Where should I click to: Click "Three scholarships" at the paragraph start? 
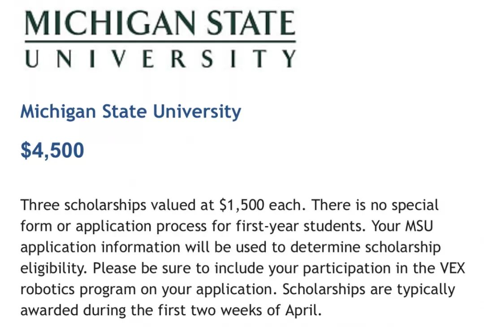tap(83, 205)
